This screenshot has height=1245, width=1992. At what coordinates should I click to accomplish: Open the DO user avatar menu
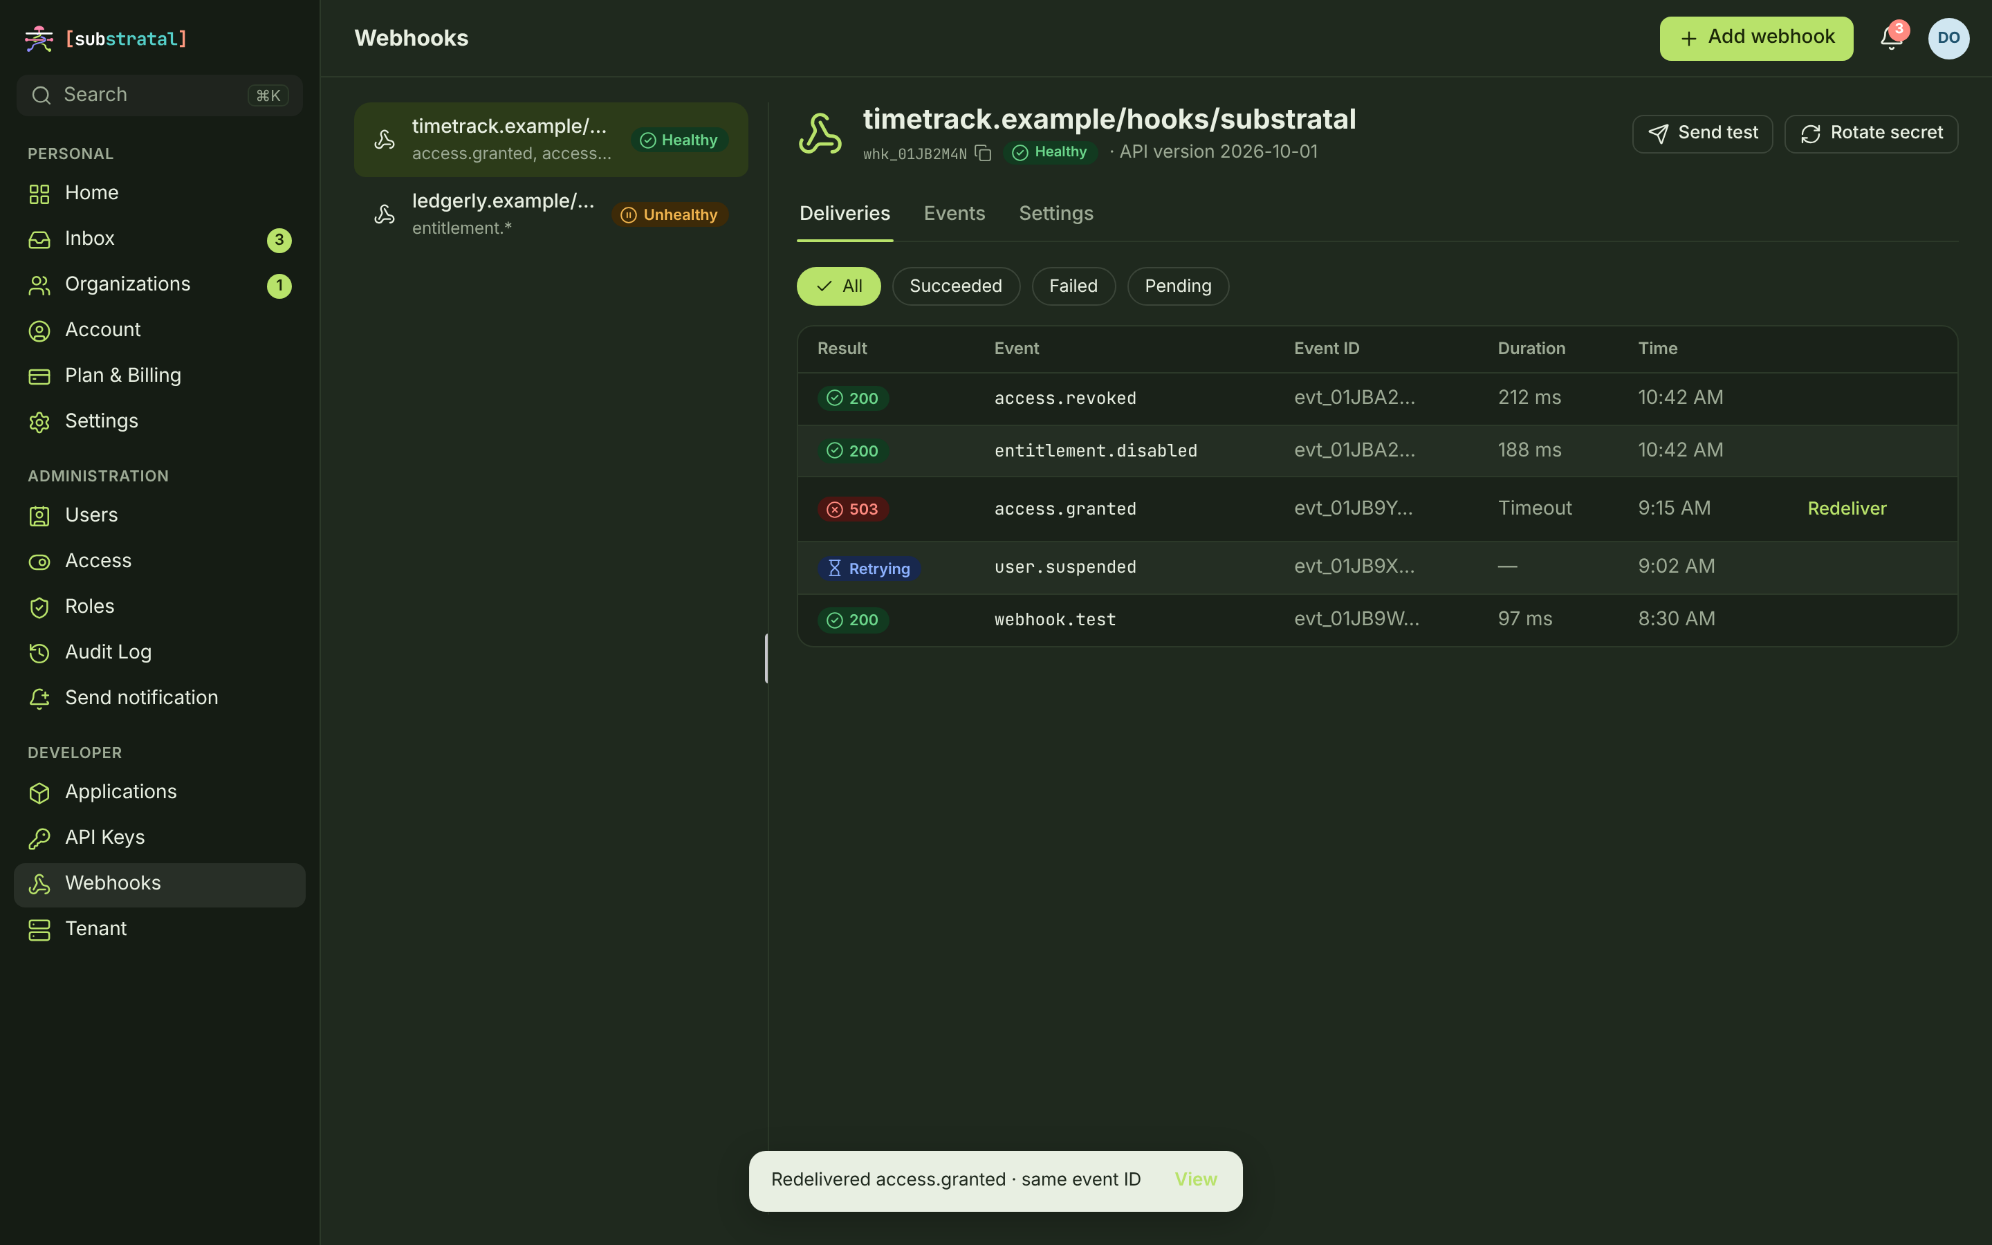click(1948, 38)
